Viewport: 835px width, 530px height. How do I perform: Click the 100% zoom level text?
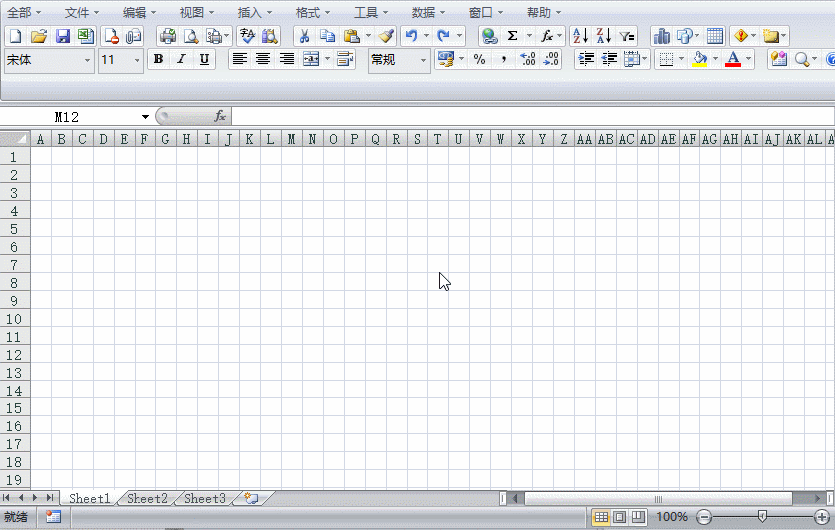[x=672, y=517]
